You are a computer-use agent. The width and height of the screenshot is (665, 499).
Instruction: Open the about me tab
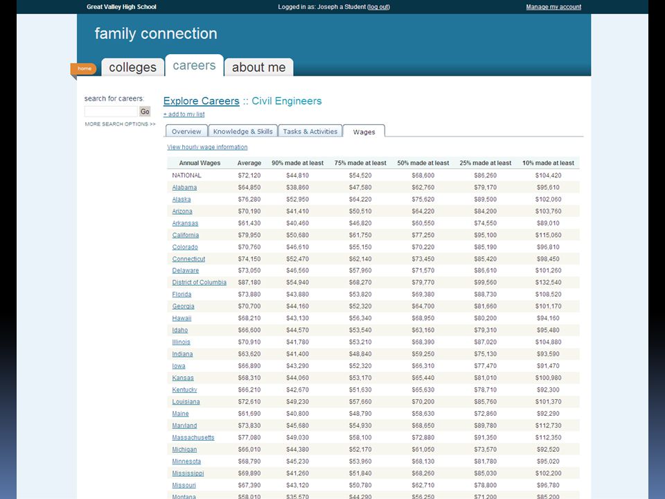258,67
